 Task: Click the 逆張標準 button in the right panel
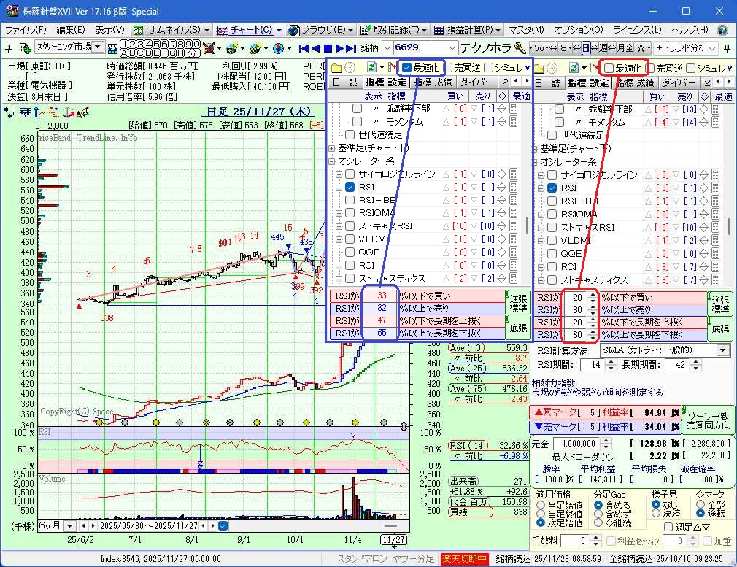721,303
